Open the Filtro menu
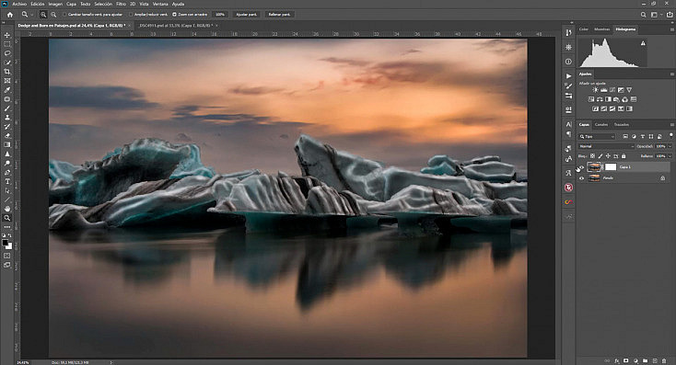The height and width of the screenshot is (365, 676). [x=122, y=4]
